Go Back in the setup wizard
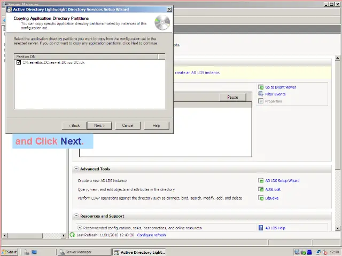 pos(74,125)
